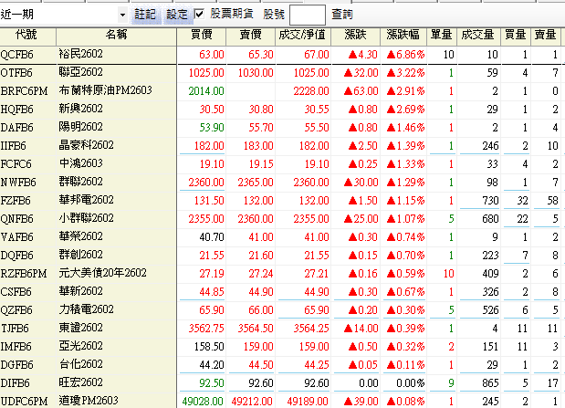Click the BRFC6PM 布蘭特原油 contract code
The width and height of the screenshot is (565, 408).
tap(25, 90)
